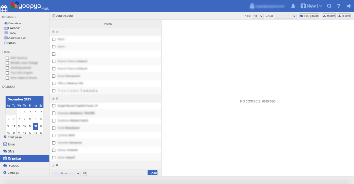Check the first task in Tasks list
This screenshot has height=184, width=354.
point(7,58)
